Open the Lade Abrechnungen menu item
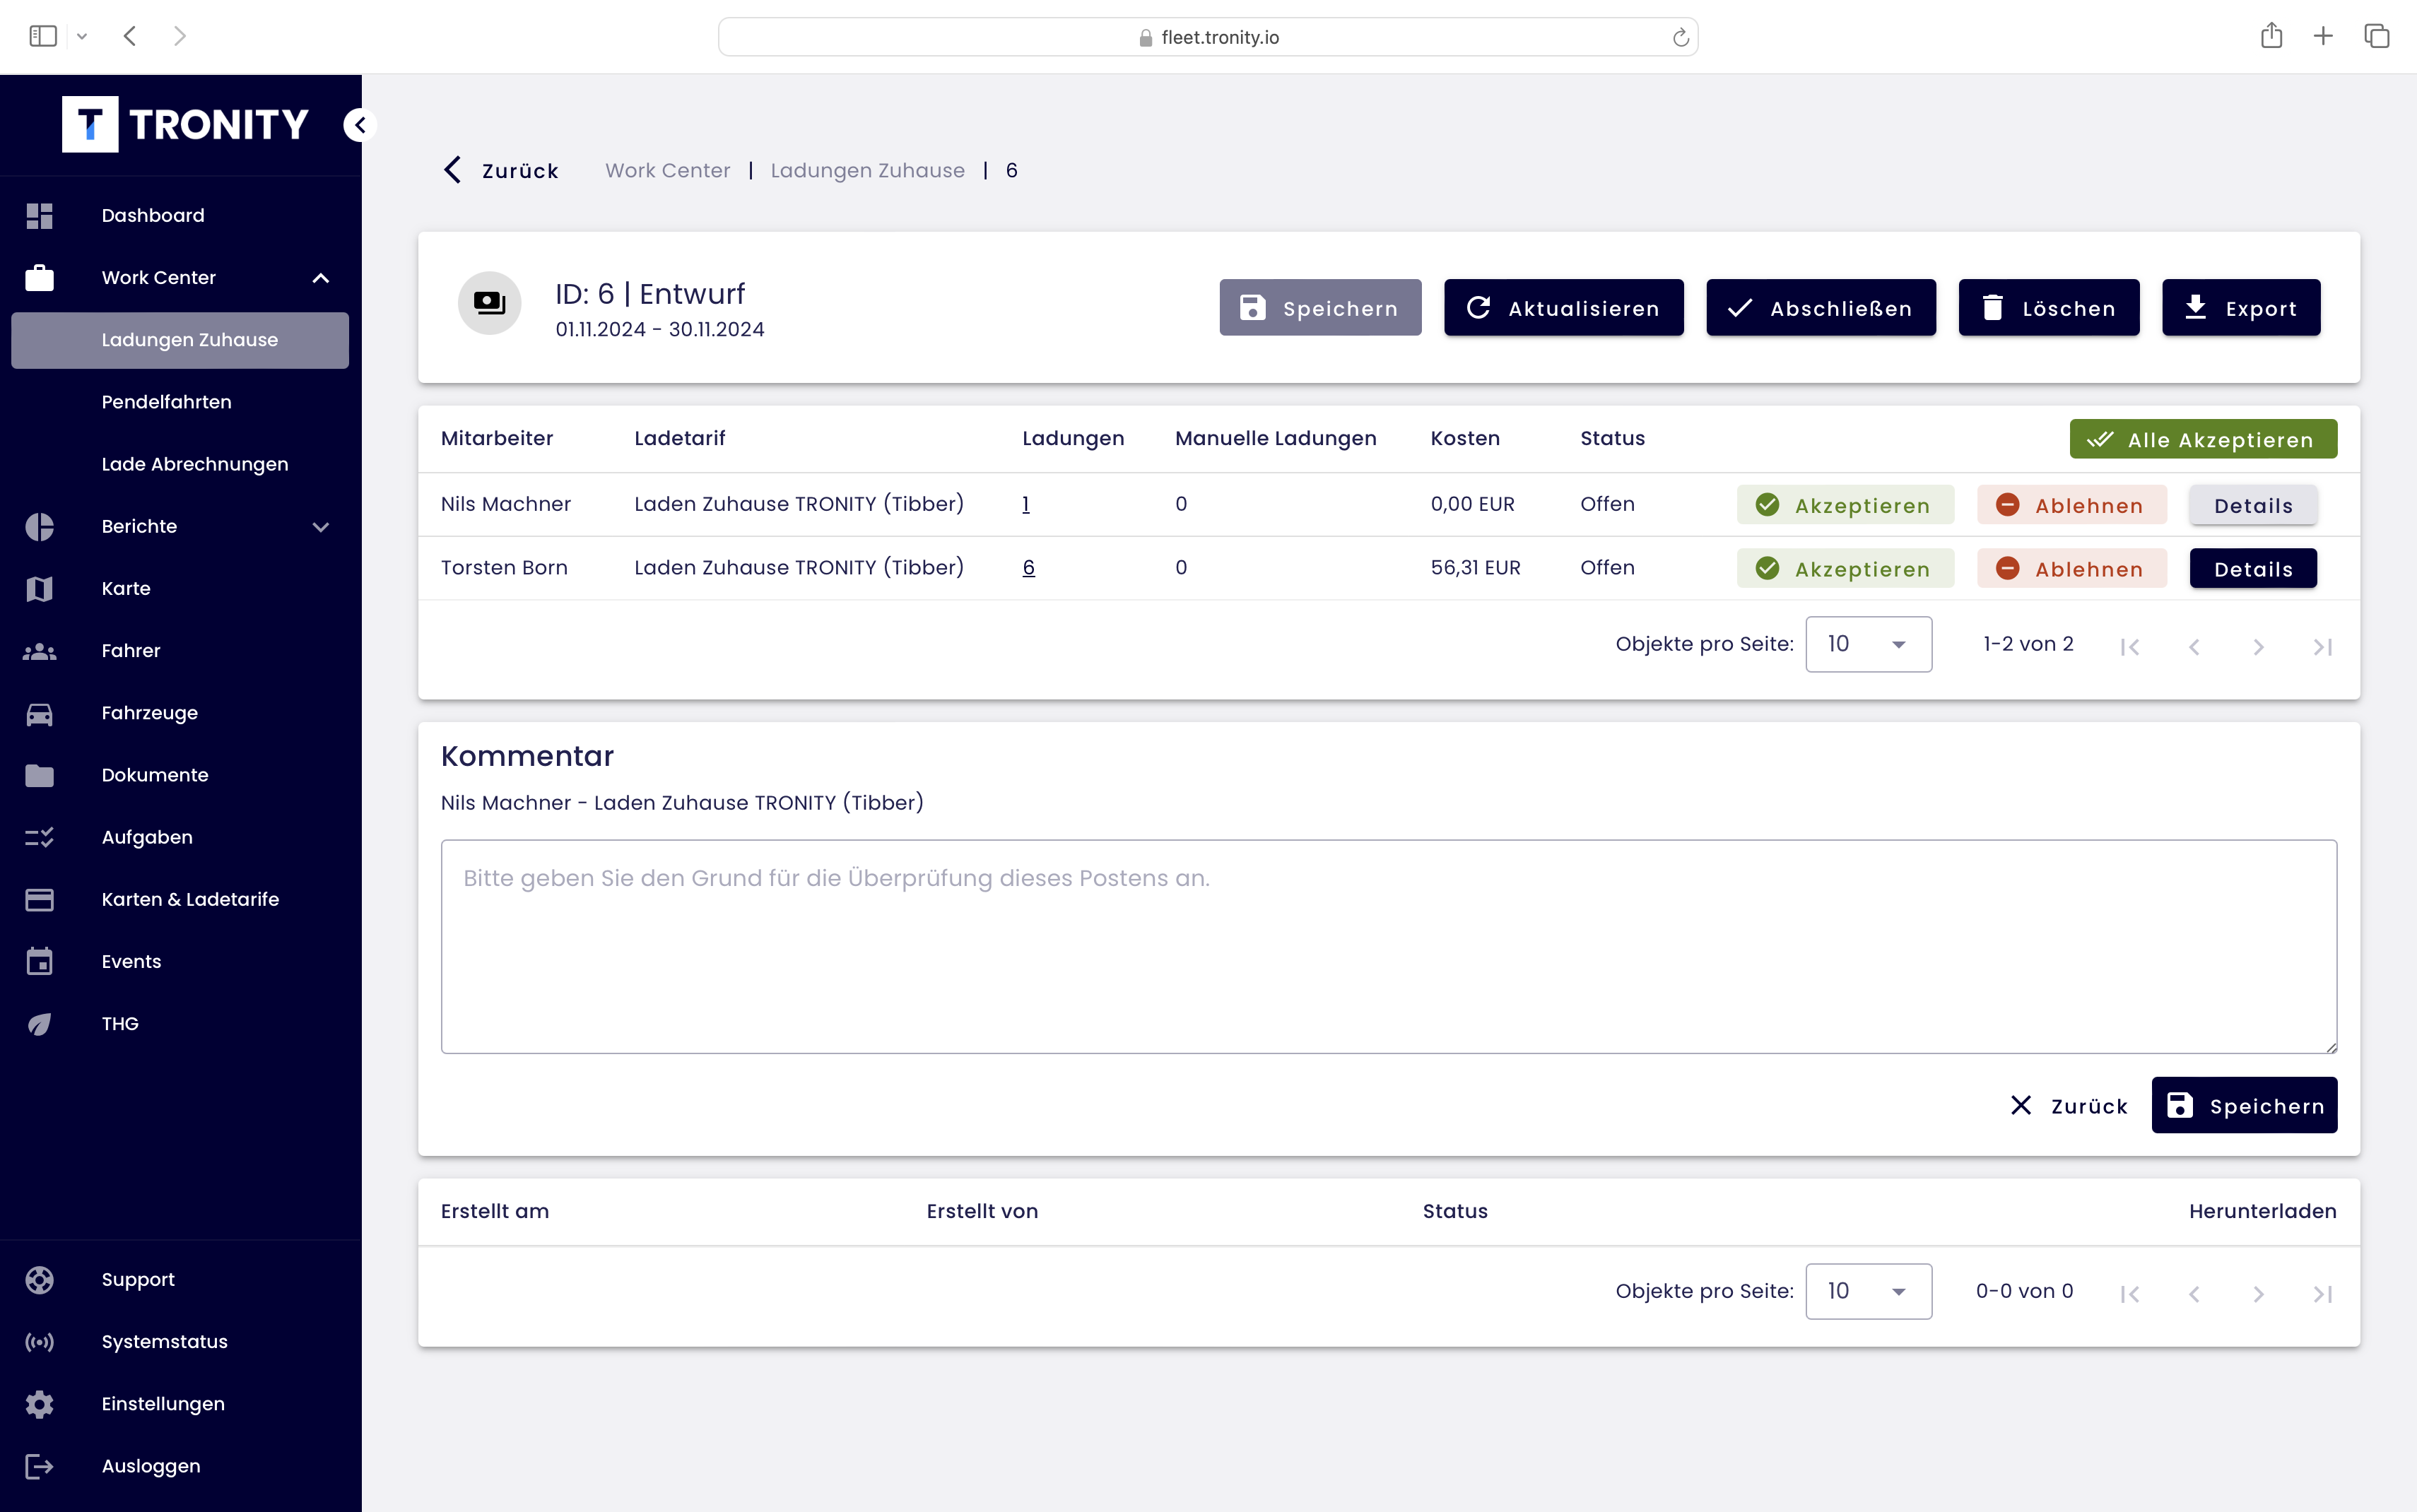This screenshot has width=2417, height=1512. click(x=194, y=464)
